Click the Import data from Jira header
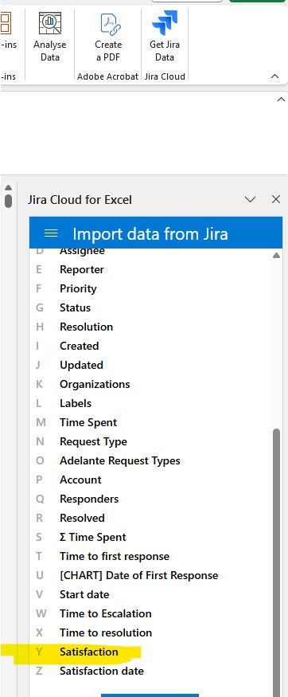This screenshot has height=697, width=288. click(x=150, y=234)
